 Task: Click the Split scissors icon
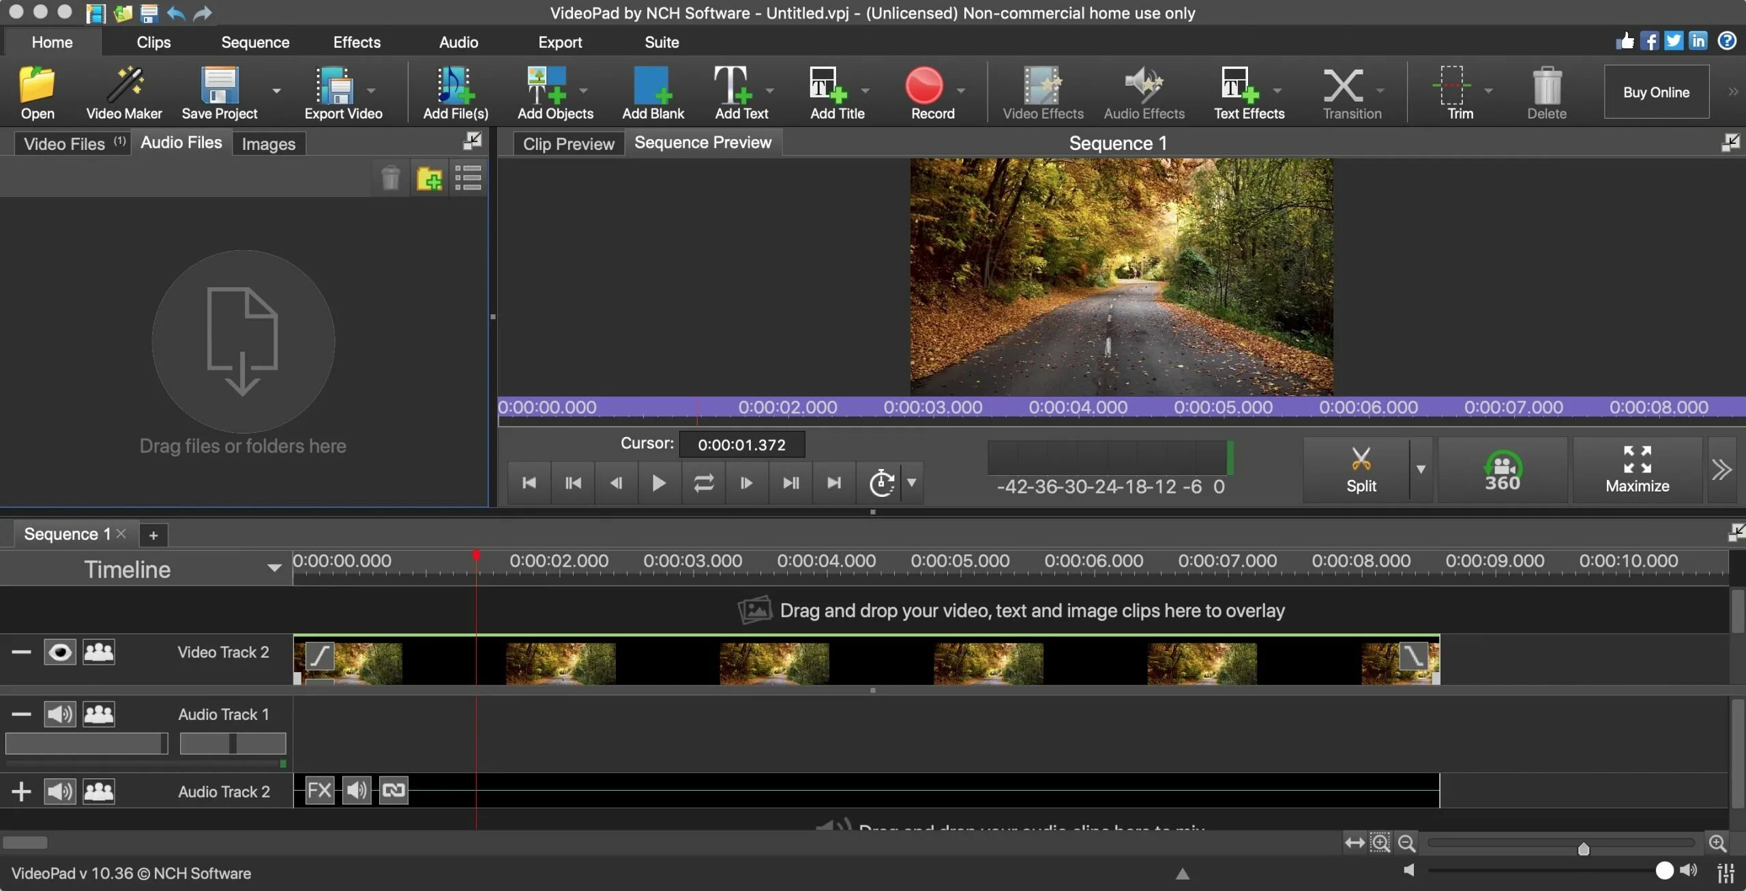tap(1361, 460)
